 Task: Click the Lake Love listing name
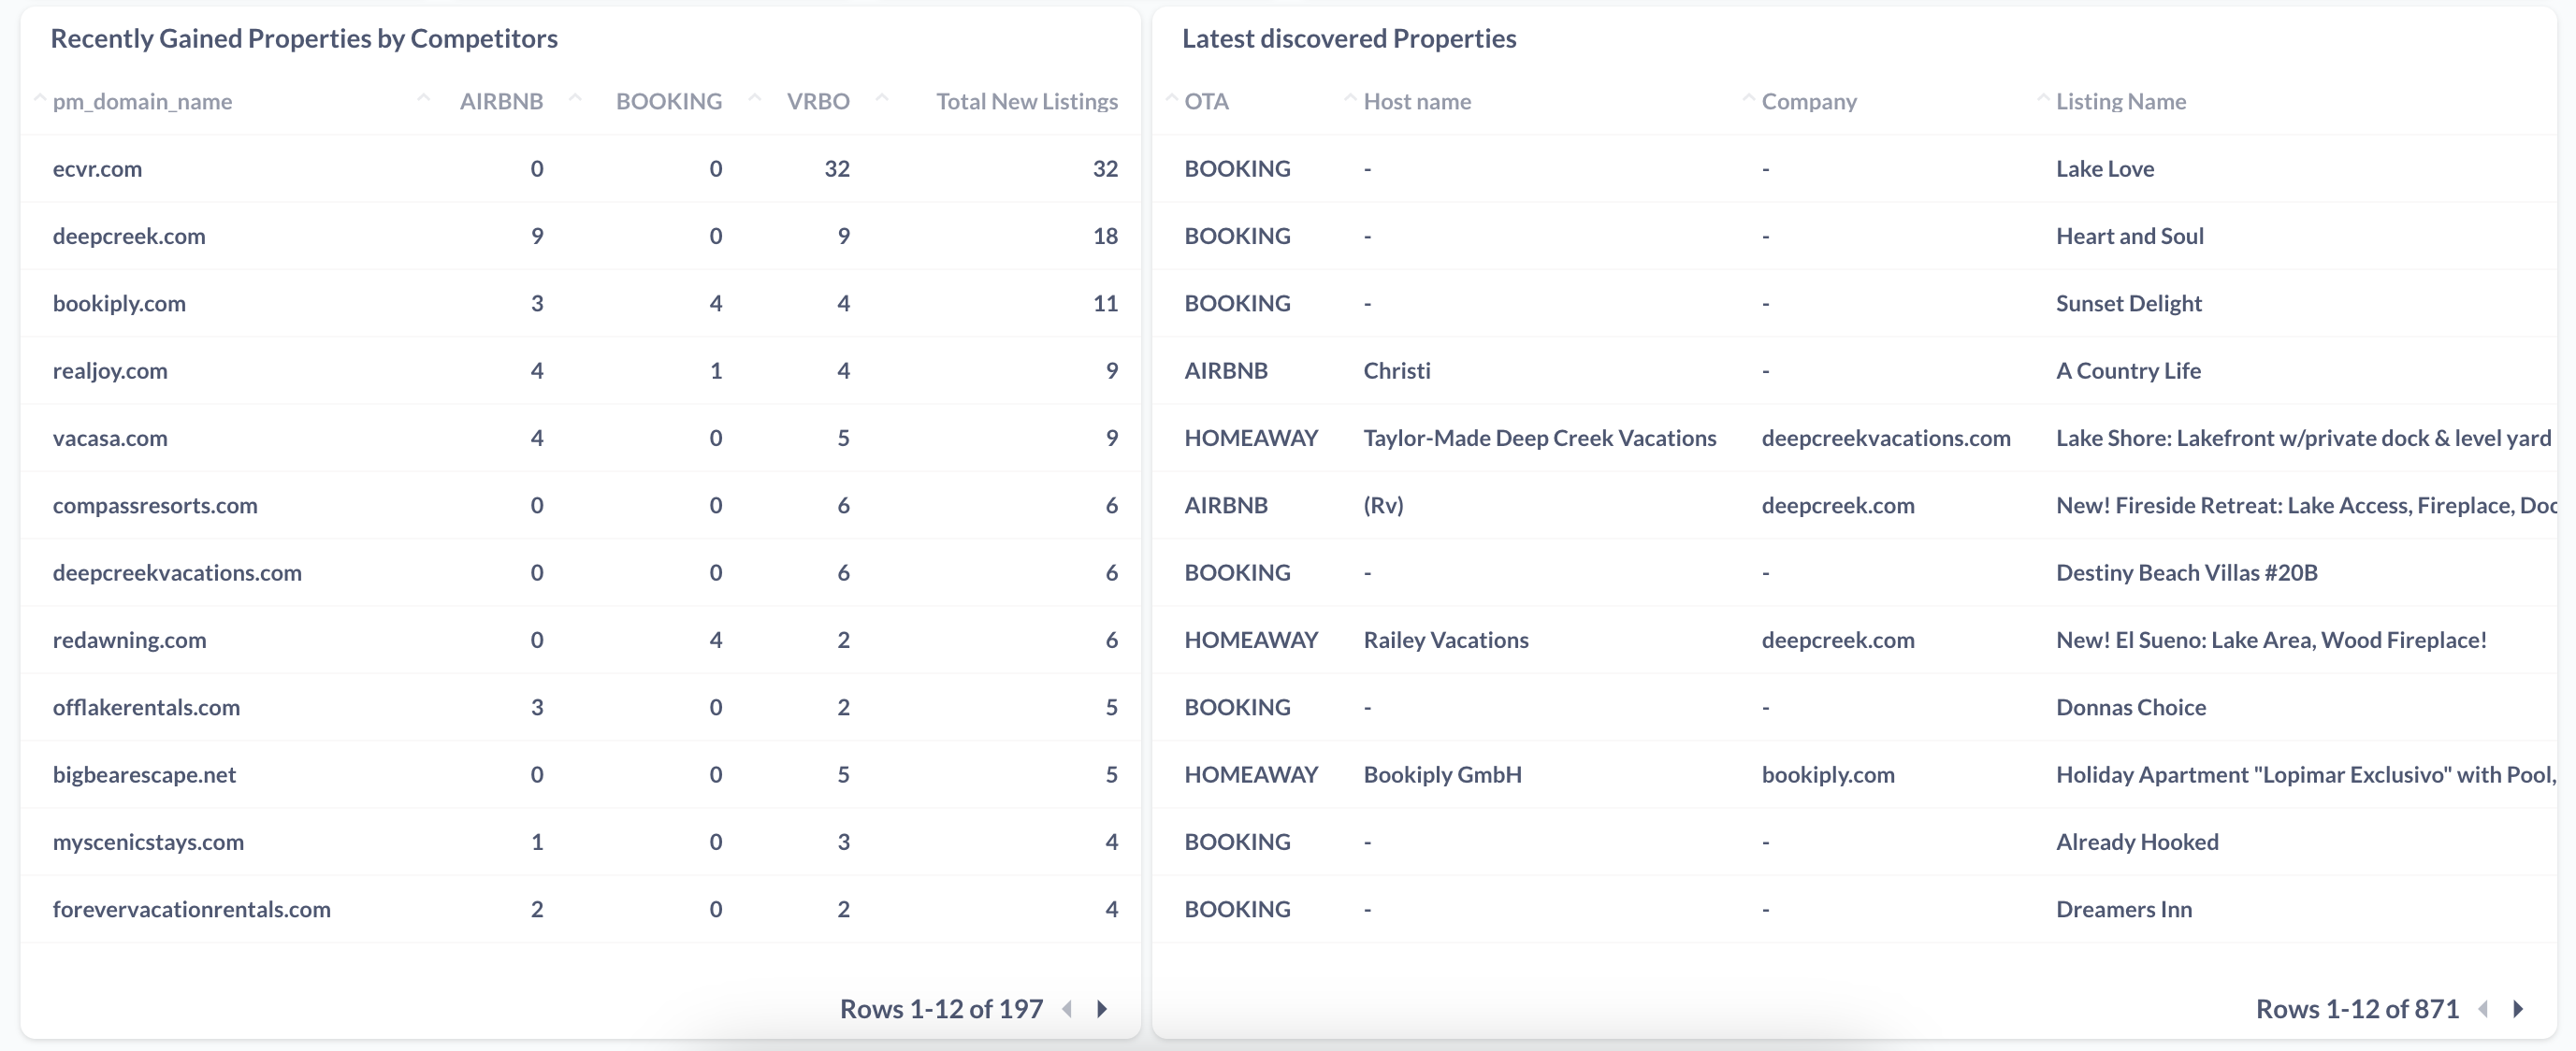(x=2104, y=168)
